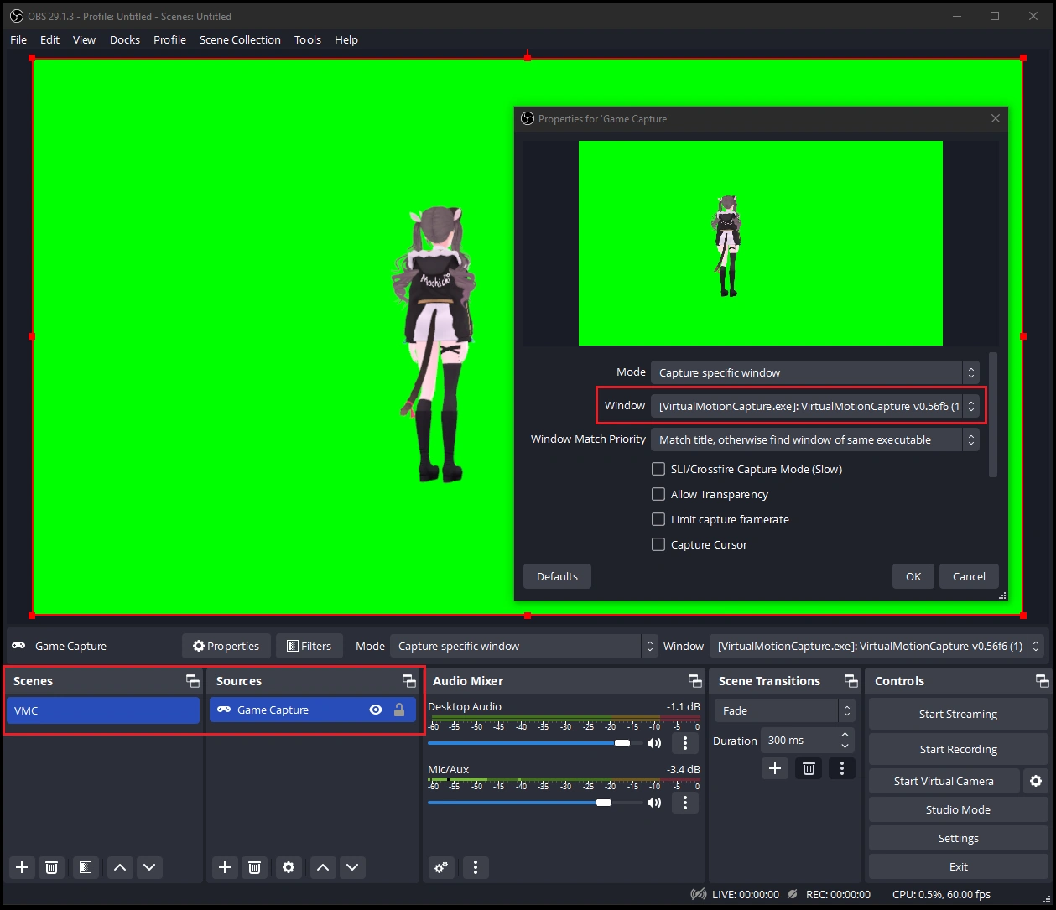This screenshot has width=1056, height=910.
Task: Delete transition with trash icon
Action: pyautogui.click(x=809, y=768)
